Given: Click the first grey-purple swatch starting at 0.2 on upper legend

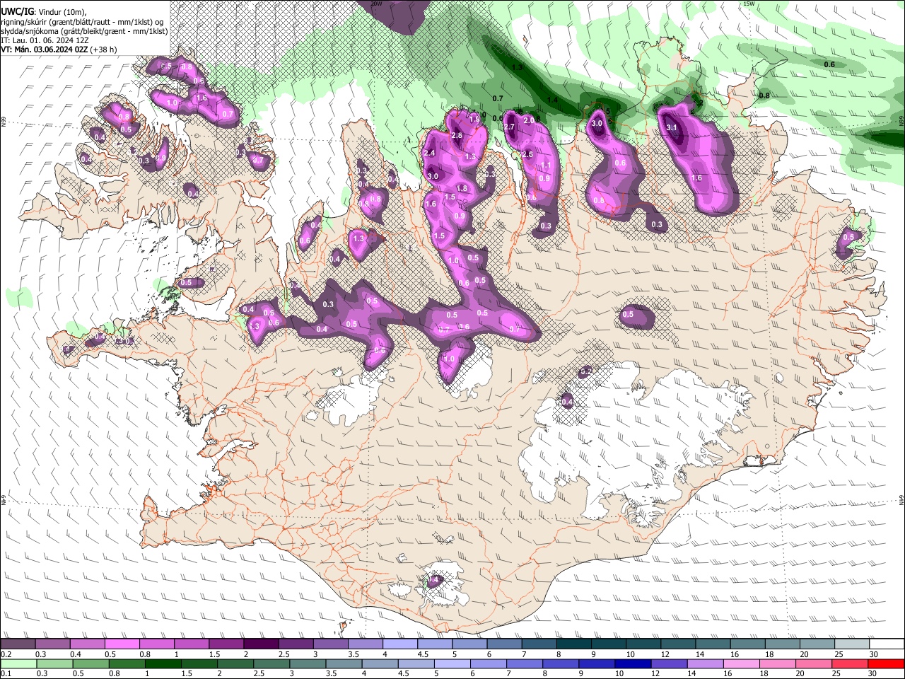Looking at the screenshot, I should [18, 644].
